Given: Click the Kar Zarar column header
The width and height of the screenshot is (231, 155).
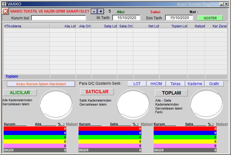Looking at the screenshot, I should click(x=216, y=26).
